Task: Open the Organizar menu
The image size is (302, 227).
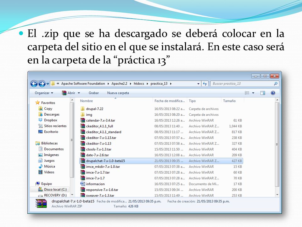Action: (44, 93)
